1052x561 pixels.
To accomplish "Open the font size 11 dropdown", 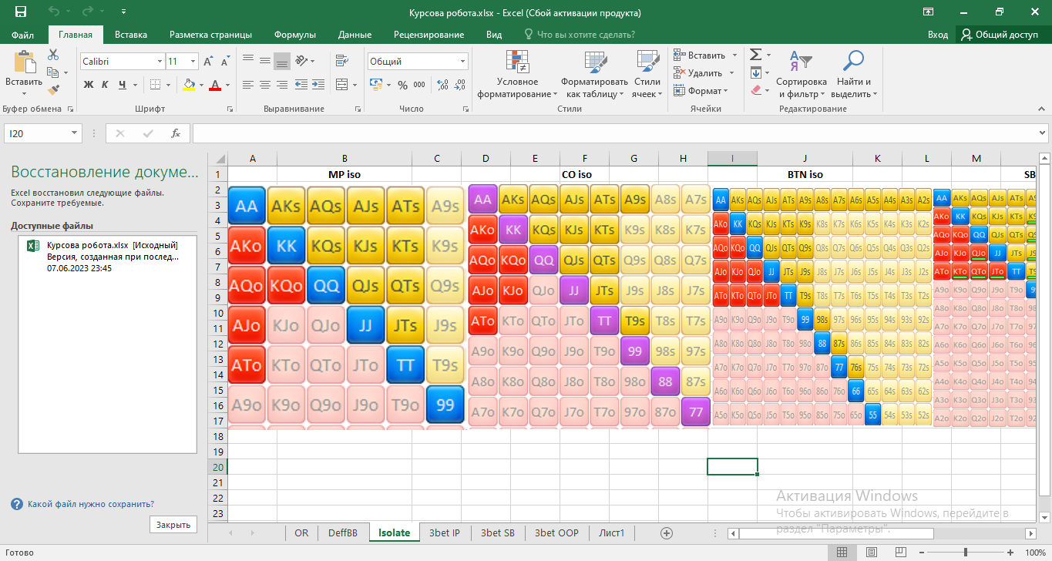I will [193, 62].
